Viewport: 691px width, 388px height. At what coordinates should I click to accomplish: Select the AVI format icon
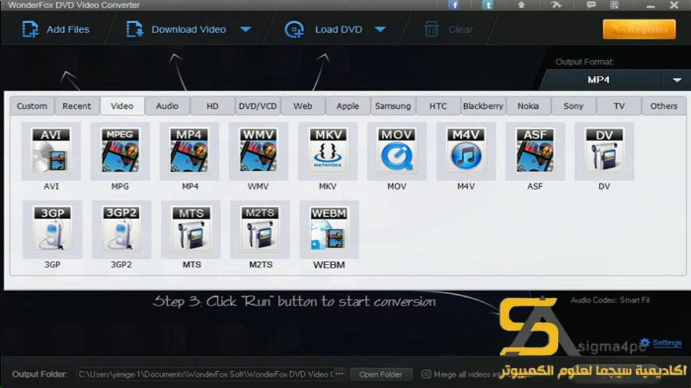(x=51, y=151)
